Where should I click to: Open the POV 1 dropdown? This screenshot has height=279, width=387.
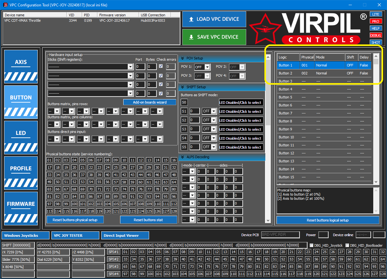[207, 67]
